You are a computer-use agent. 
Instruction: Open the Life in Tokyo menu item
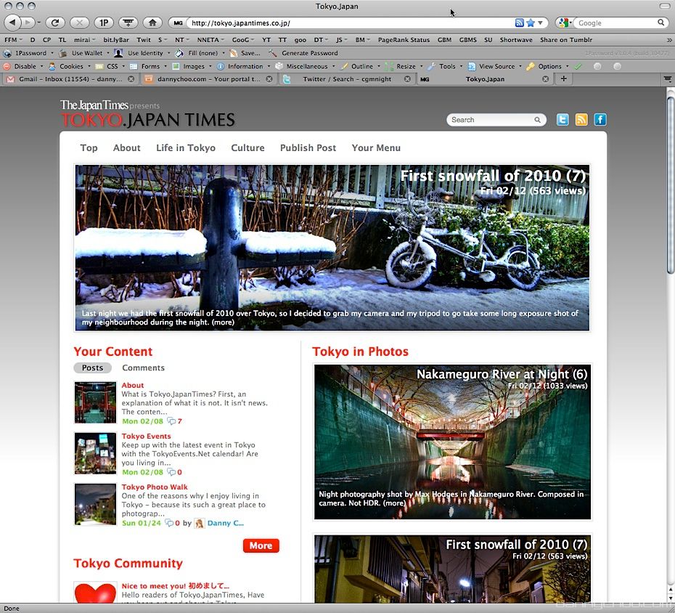tap(186, 148)
